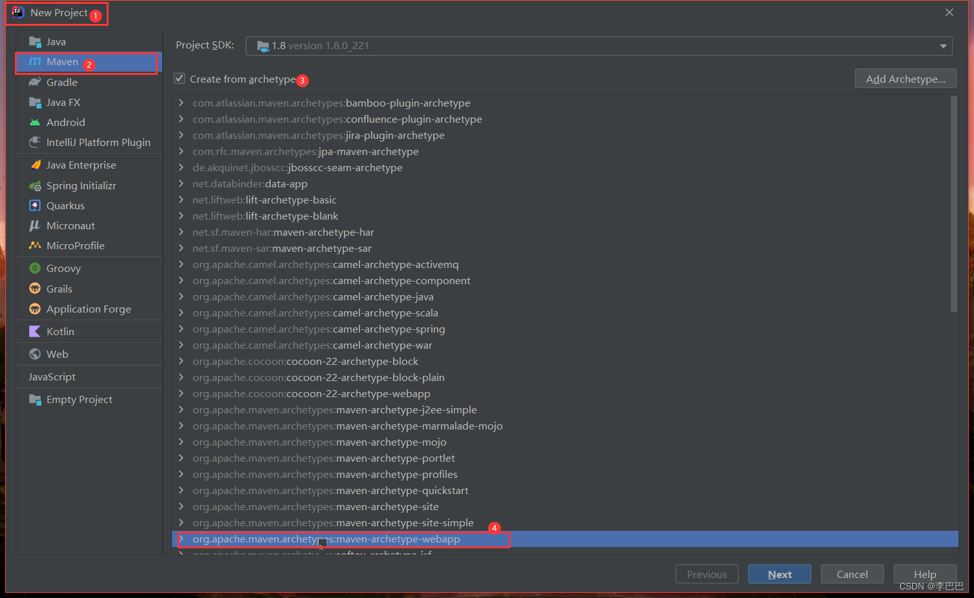This screenshot has height=598, width=974.
Task: Click the Quarkus icon
Action: pyautogui.click(x=35, y=205)
